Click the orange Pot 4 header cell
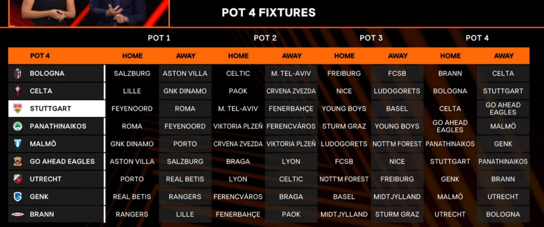The width and height of the screenshot is (544, 227). (40, 56)
